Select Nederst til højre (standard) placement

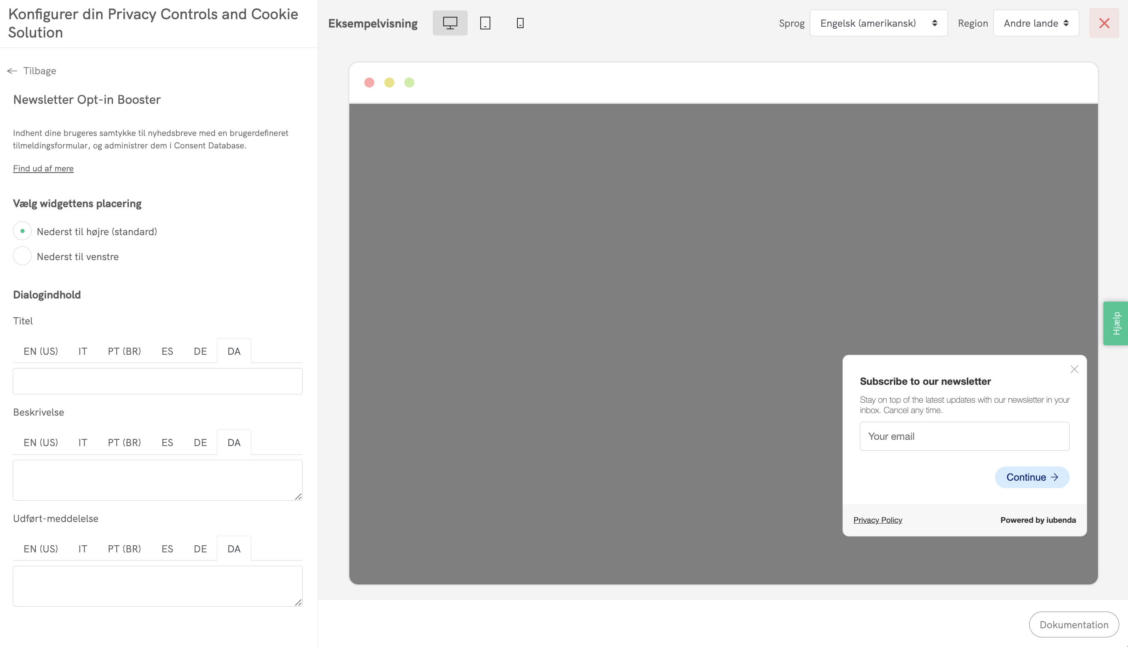(22, 231)
